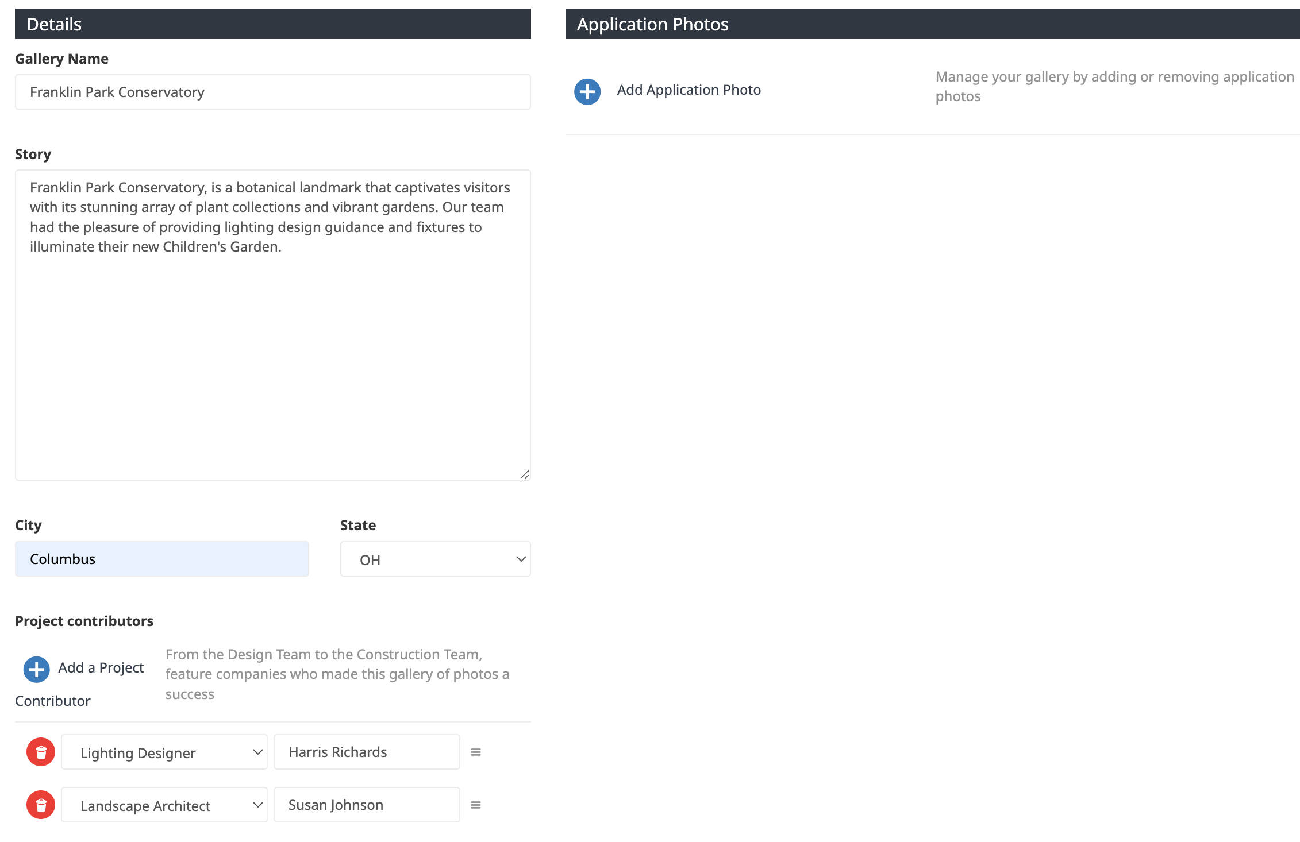The width and height of the screenshot is (1300, 842).
Task: Click the blue plus icon for Add a Project Contributor
Action: 36,669
